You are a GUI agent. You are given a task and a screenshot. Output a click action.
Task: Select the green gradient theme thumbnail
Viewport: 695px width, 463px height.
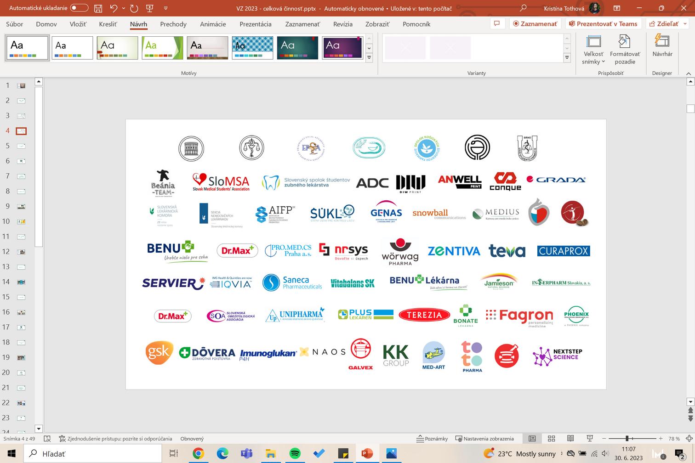coord(162,48)
